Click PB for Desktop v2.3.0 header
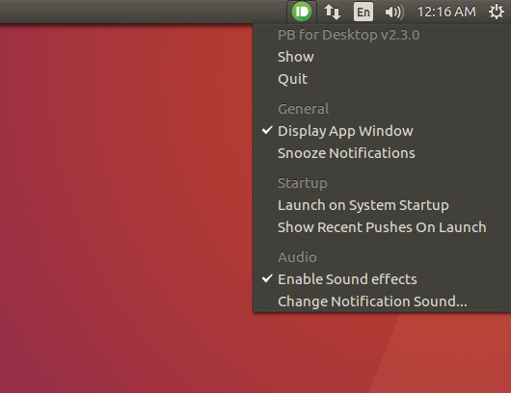The width and height of the screenshot is (511, 393). point(348,35)
